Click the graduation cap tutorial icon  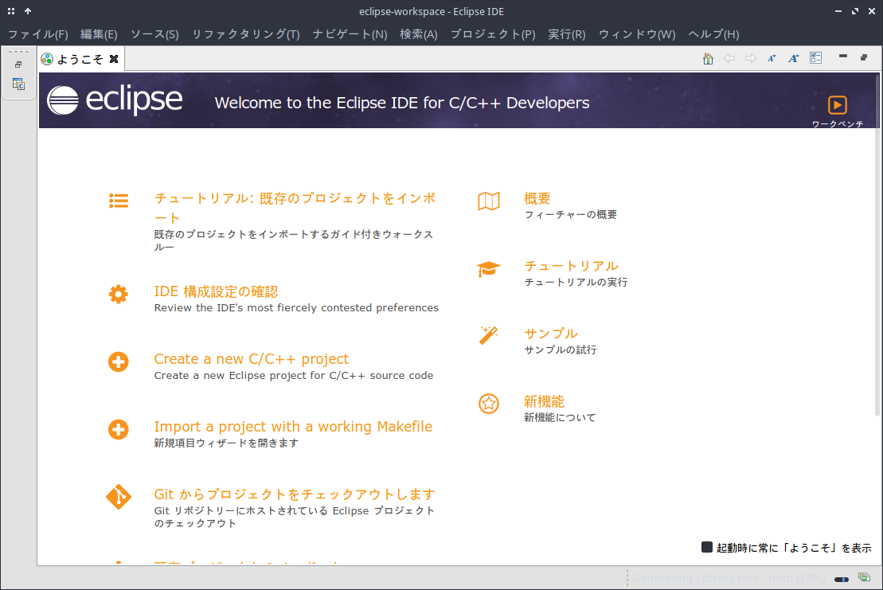(489, 269)
